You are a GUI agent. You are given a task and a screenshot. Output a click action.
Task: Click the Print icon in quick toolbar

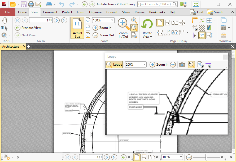click(31, 4)
